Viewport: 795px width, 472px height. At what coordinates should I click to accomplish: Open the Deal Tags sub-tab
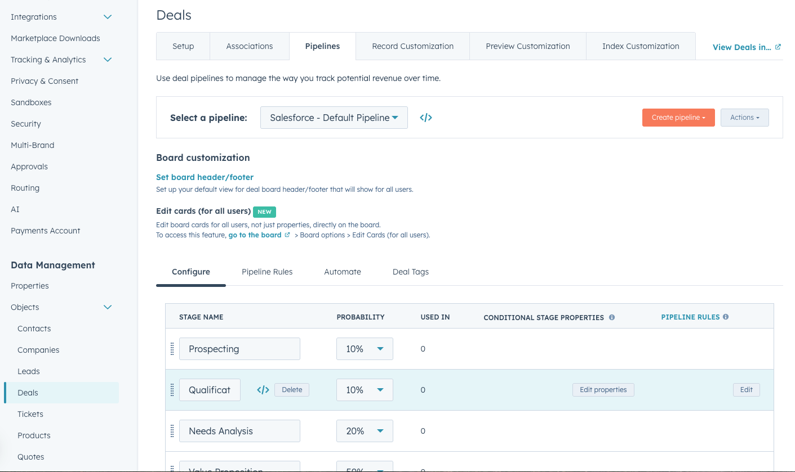(411, 272)
